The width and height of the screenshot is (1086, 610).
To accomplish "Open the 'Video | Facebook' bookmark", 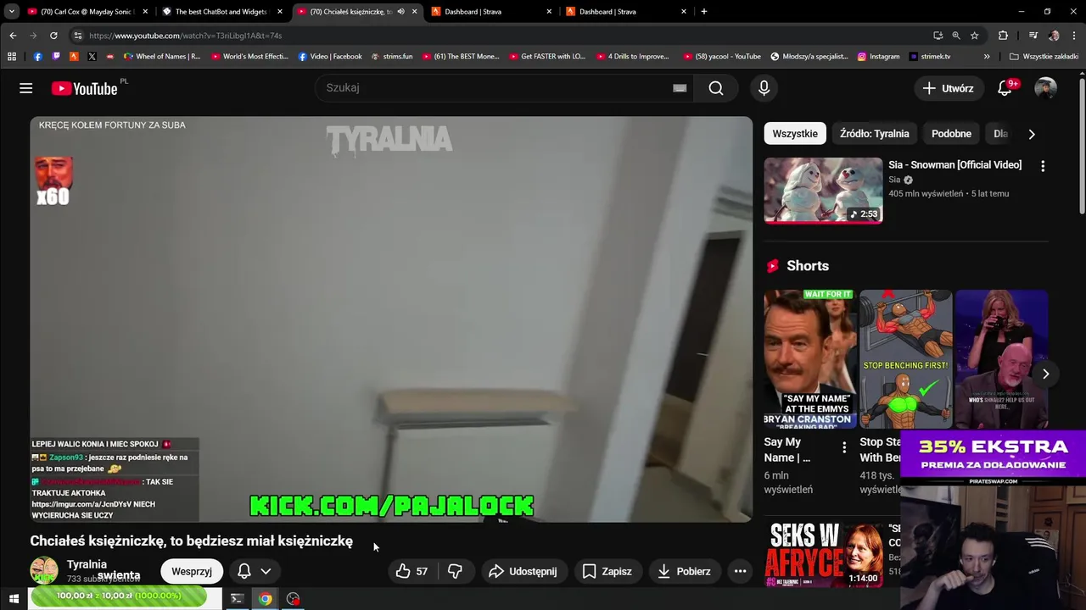I will (x=330, y=57).
